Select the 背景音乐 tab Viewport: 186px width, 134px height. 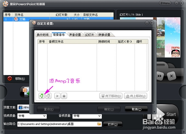59,35
